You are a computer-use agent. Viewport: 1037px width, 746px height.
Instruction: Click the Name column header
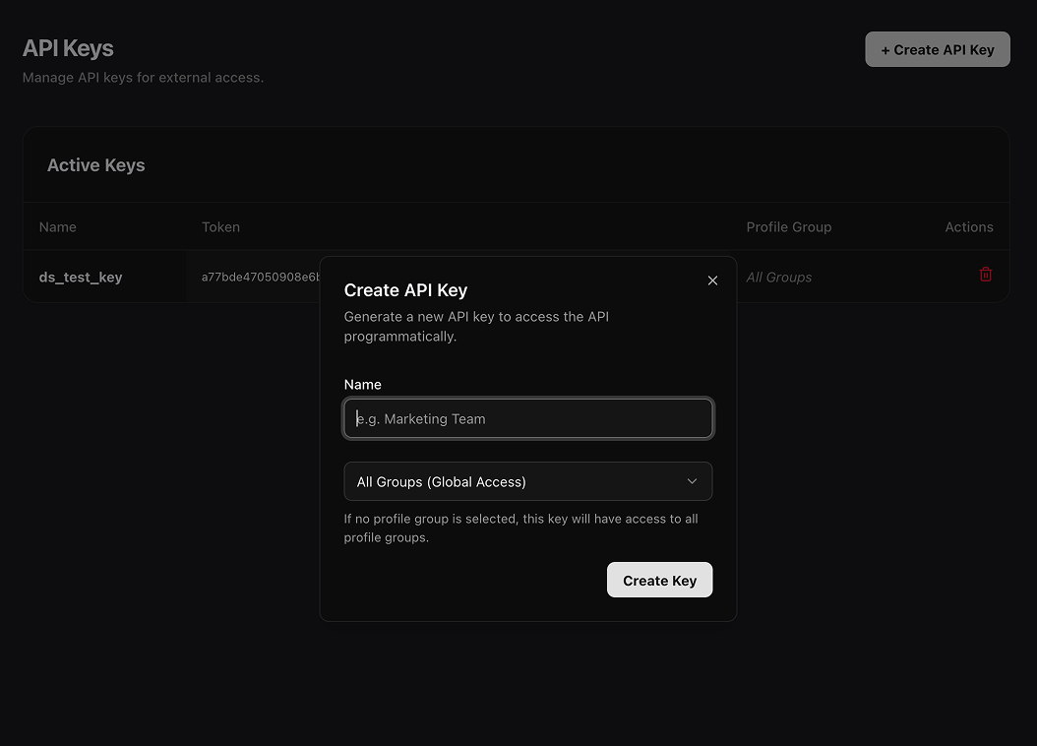point(57,226)
